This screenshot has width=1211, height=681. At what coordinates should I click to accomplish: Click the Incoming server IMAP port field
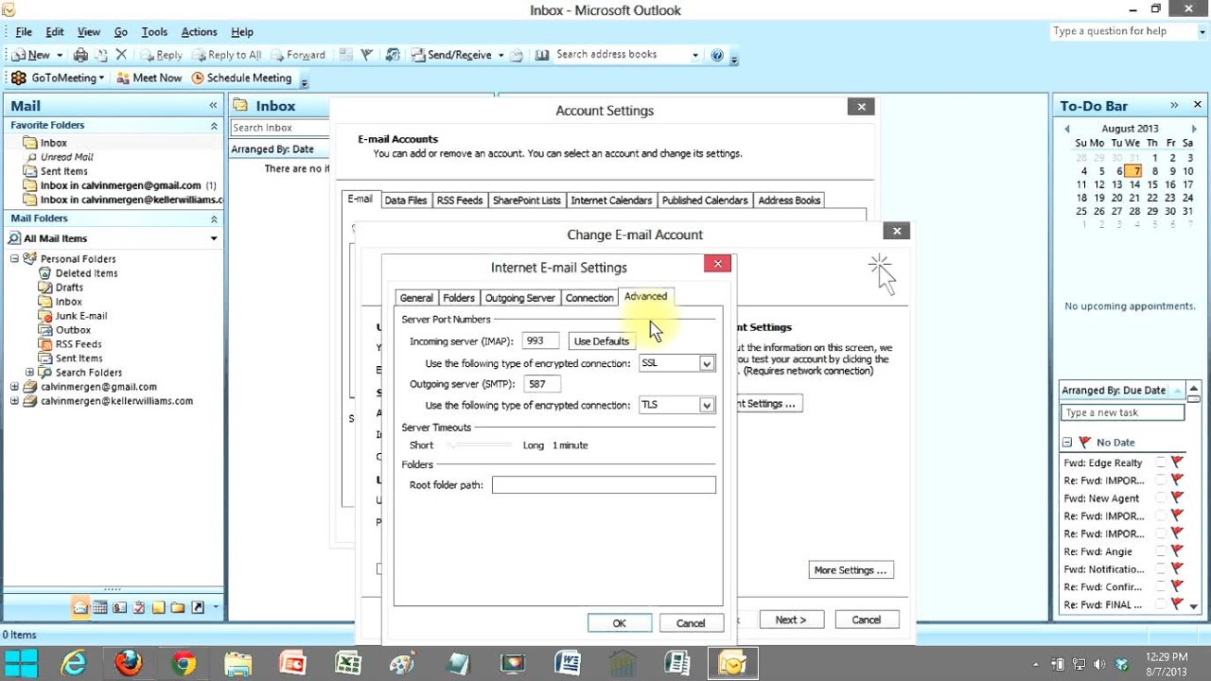[x=541, y=340]
